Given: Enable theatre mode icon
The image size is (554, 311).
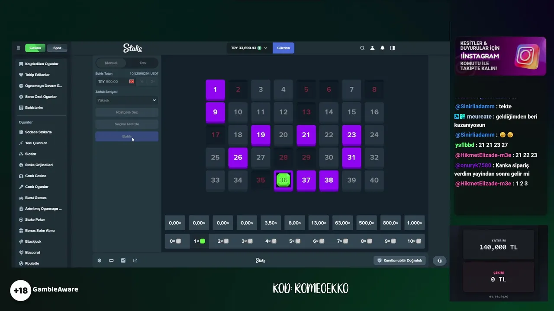Looking at the screenshot, I should coord(111,260).
